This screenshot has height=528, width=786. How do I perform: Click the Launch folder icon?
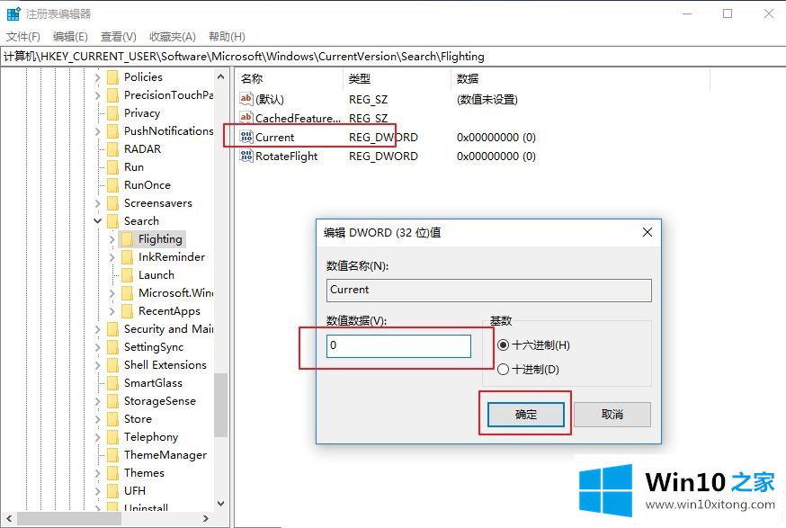(128, 275)
